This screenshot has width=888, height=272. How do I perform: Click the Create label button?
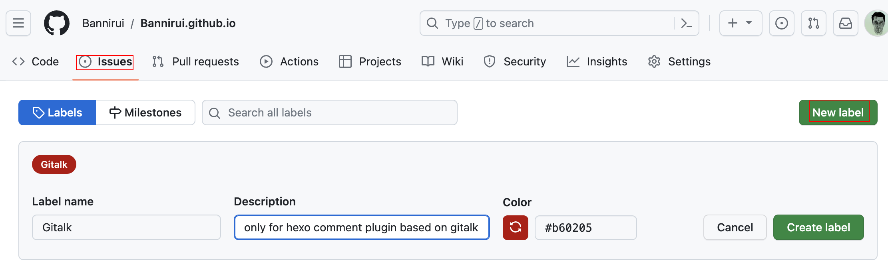[818, 227]
